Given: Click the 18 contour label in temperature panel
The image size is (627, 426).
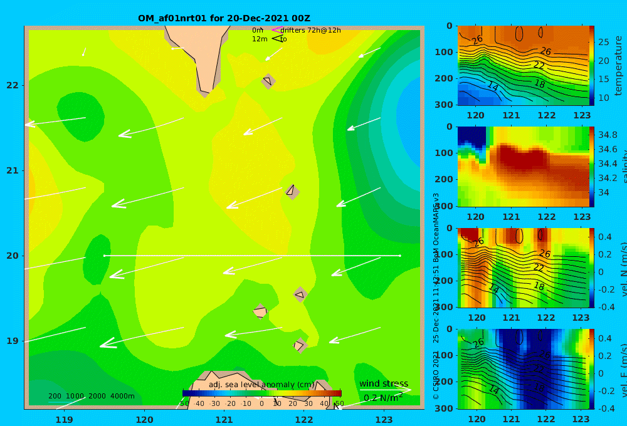Looking at the screenshot, I should point(540,83).
